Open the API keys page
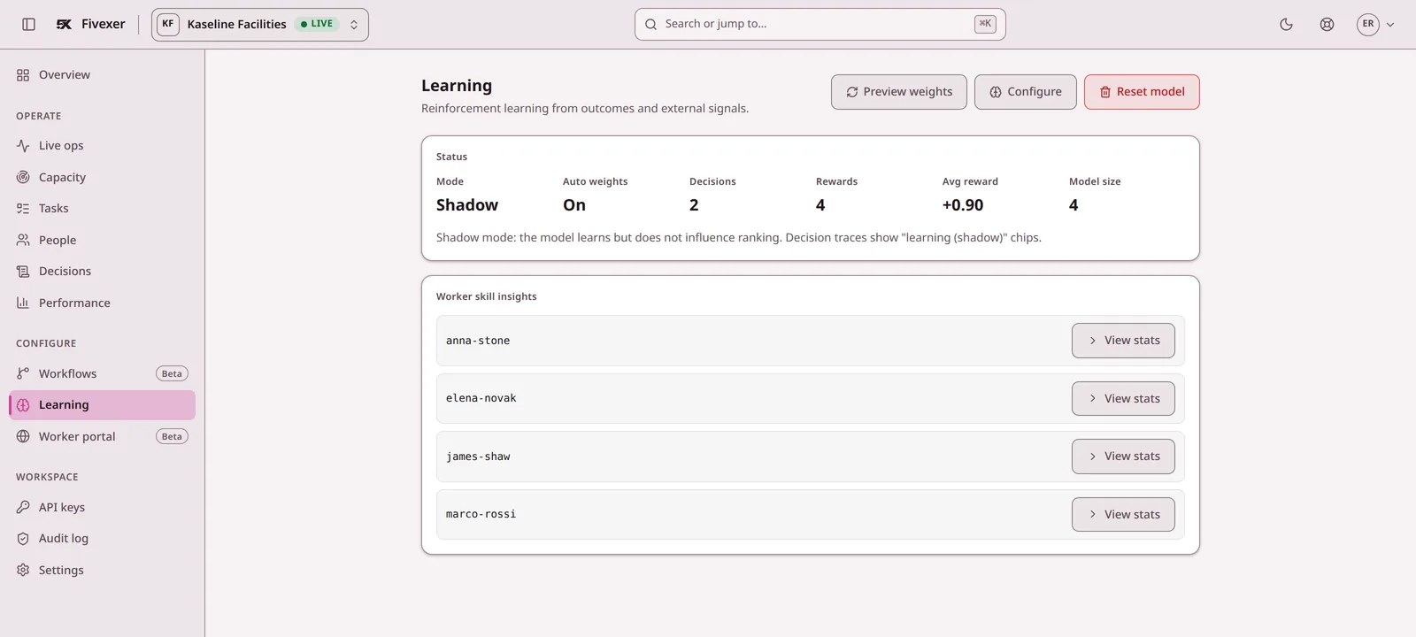1416x637 pixels. point(102,507)
